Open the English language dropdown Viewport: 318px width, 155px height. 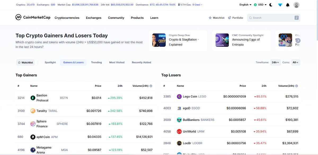[245, 5]
